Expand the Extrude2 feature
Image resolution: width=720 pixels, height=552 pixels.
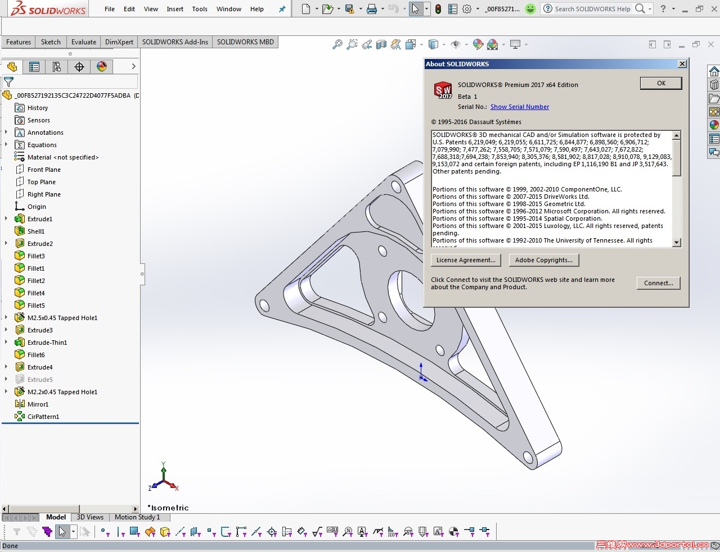(6, 244)
